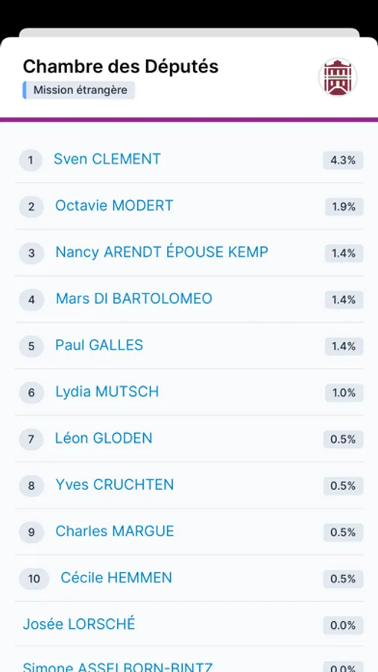Screen dimensions: 378x672
Task: Open Lydia MUTSCH's page
Action: (x=107, y=392)
